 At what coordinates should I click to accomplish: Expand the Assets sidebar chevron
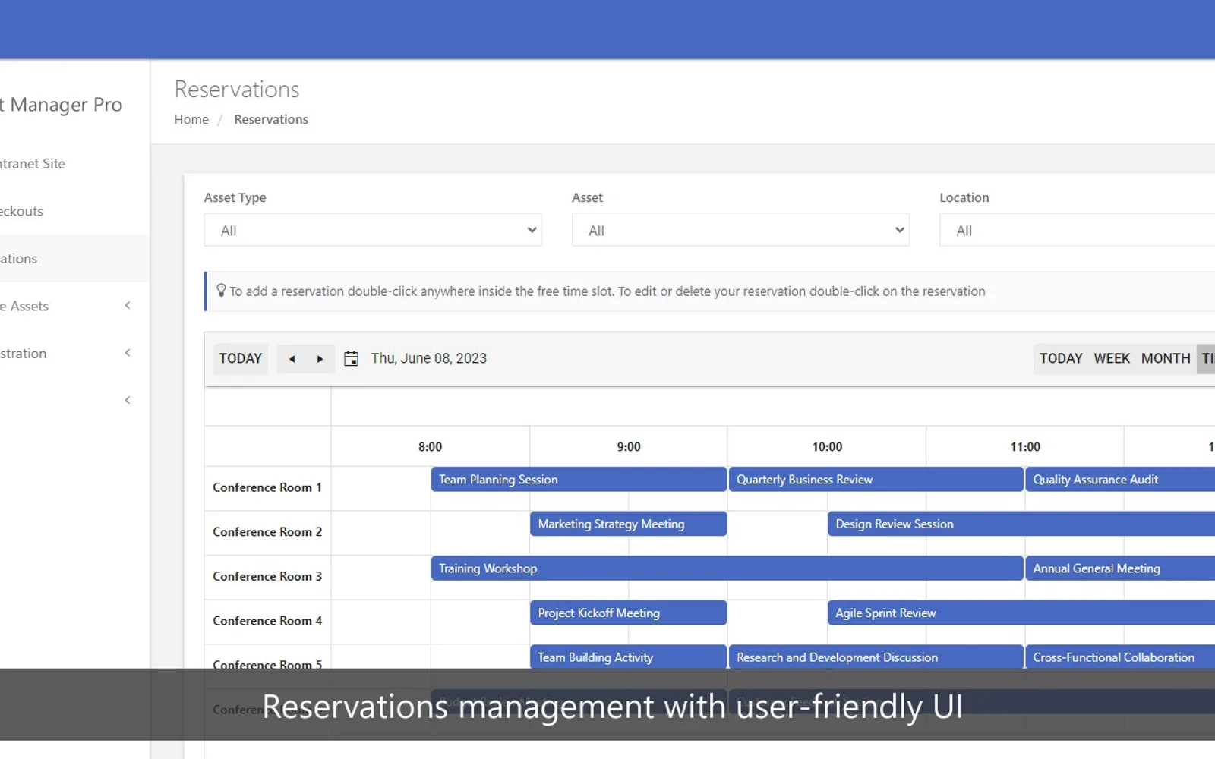[128, 305]
